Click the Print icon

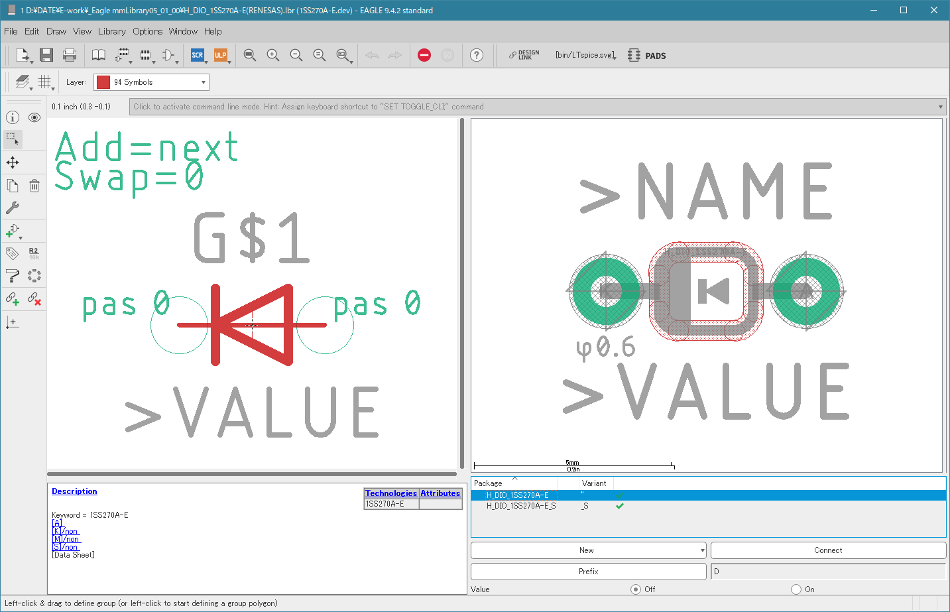[70, 55]
